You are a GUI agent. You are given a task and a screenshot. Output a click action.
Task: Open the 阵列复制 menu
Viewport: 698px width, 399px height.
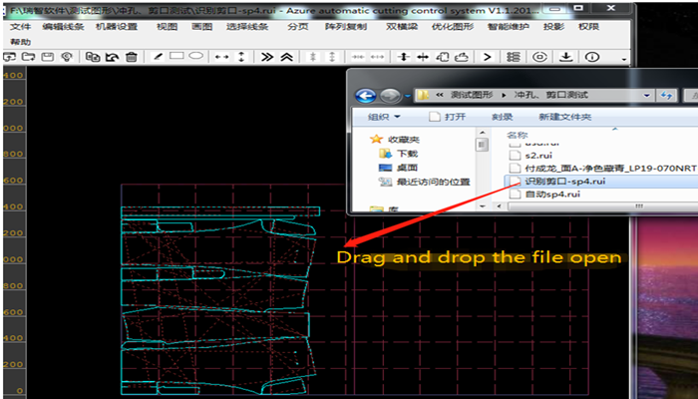point(346,27)
